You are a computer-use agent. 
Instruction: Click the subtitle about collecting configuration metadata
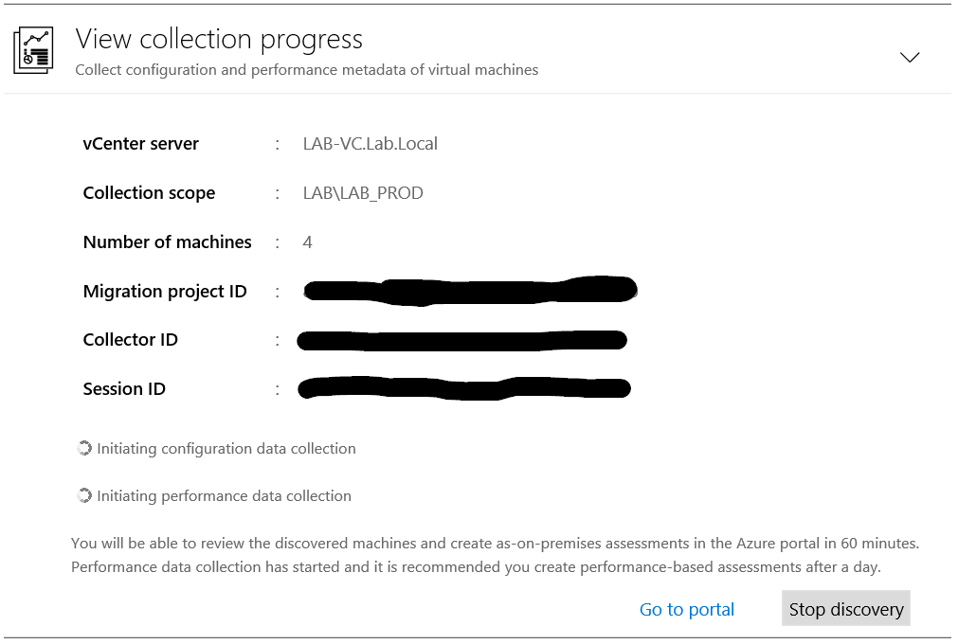pyautogui.click(x=306, y=70)
